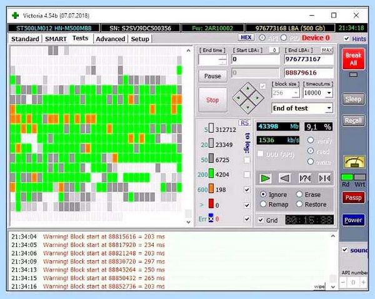The image size is (375, 299).
Task: Click the green 200 ms block swatch
Action: click(211, 173)
